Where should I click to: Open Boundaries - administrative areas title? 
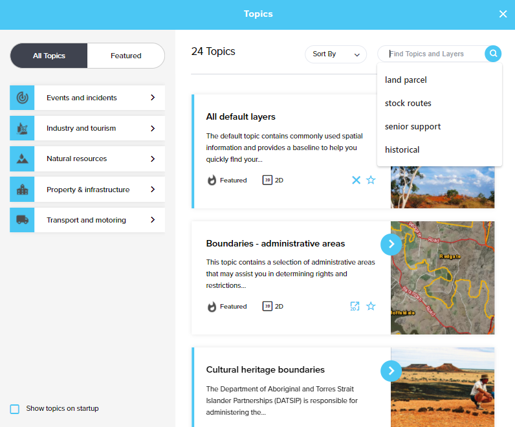coord(276,243)
